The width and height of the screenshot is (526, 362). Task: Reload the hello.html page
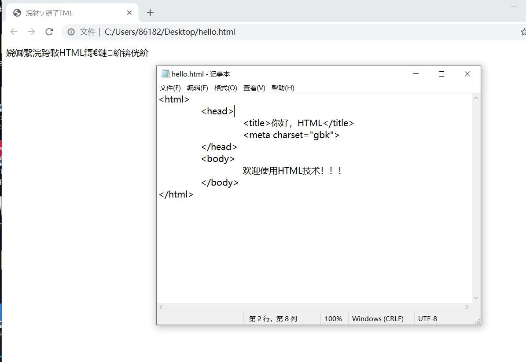click(x=49, y=32)
